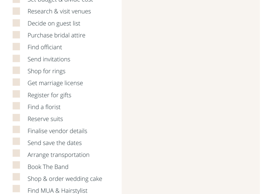Toggle the Finalise vendor details checkbox

(16, 130)
